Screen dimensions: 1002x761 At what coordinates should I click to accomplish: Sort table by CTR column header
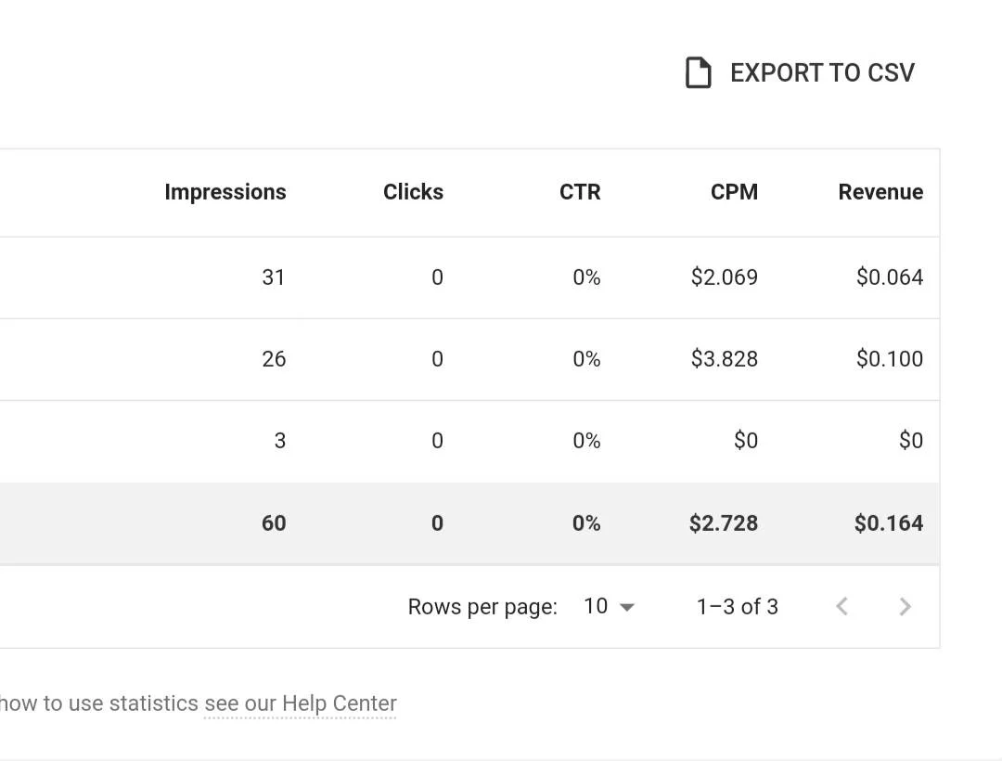580,192
